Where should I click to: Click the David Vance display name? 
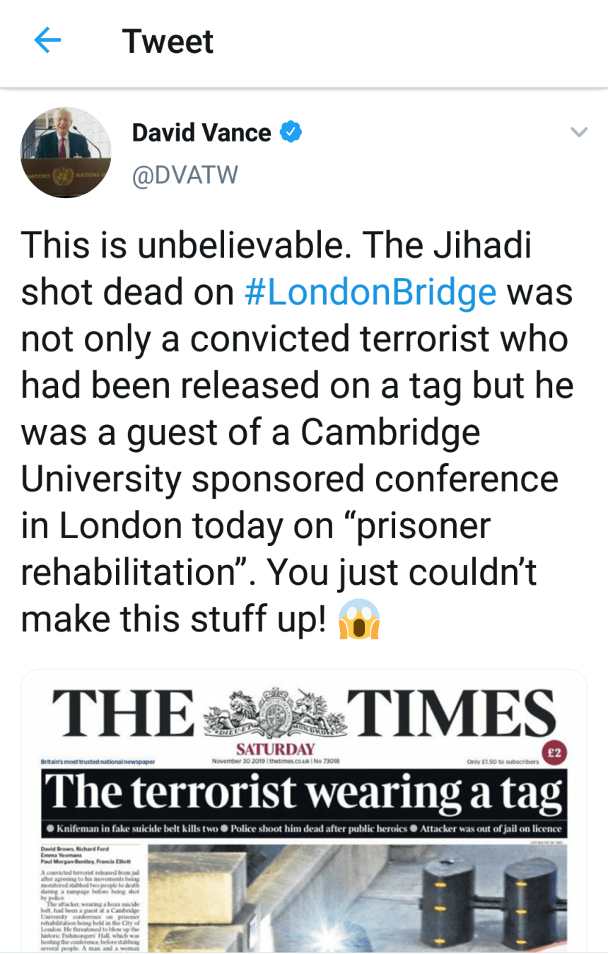coord(201,133)
